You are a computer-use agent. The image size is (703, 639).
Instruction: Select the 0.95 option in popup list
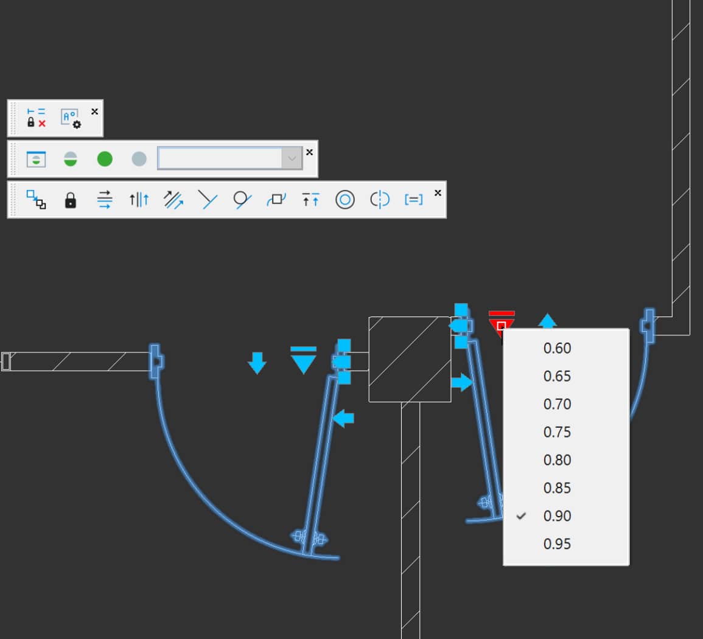(557, 544)
